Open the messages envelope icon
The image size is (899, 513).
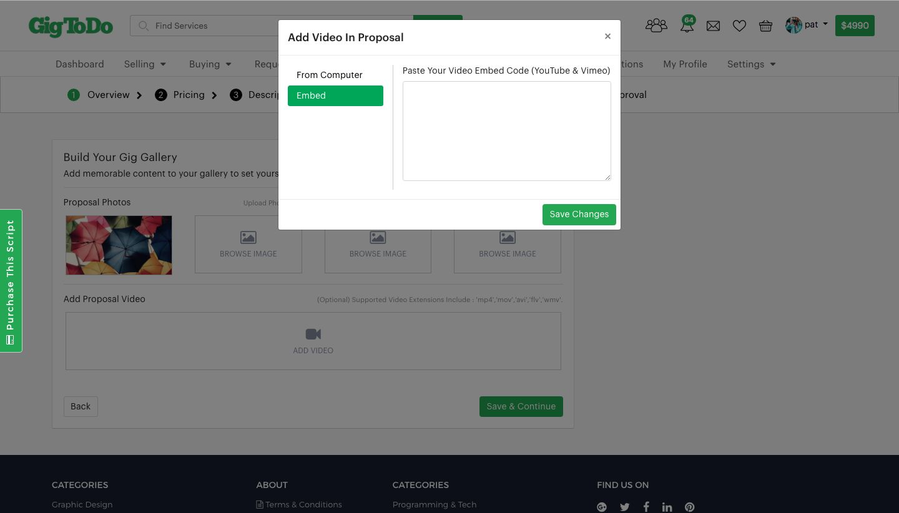point(713,26)
